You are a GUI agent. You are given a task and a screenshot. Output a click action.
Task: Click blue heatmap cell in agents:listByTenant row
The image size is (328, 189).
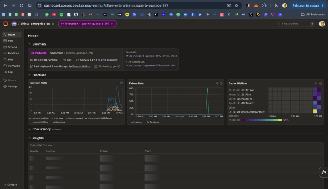click(315, 103)
